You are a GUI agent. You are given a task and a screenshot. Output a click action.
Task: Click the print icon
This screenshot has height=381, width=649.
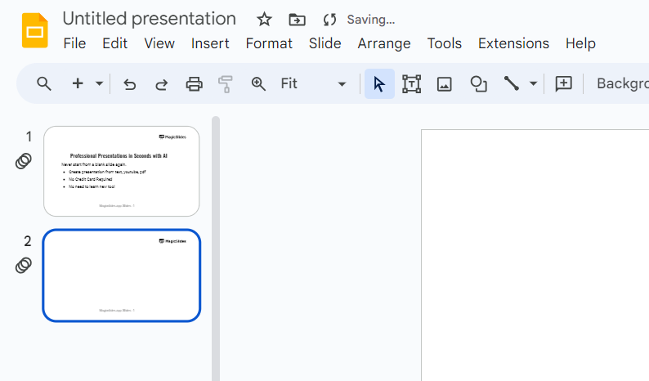[194, 83]
